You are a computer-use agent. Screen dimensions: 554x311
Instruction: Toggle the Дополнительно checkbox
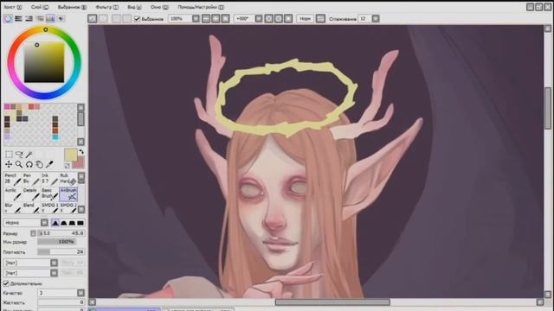(6, 283)
